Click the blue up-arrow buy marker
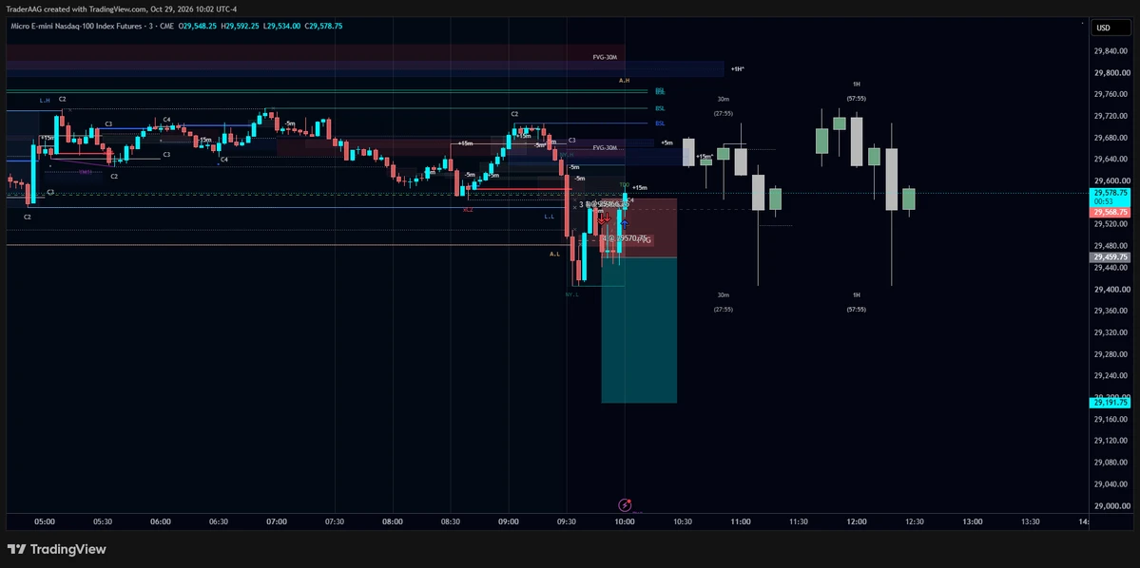The height and width of the screenshot is (568, 1140). [x=624, y=225]
